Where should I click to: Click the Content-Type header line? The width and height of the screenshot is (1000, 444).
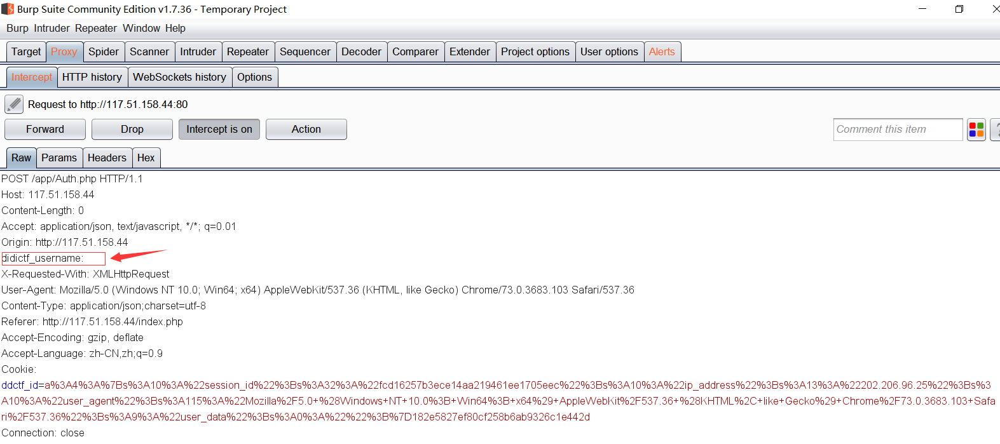104,306
